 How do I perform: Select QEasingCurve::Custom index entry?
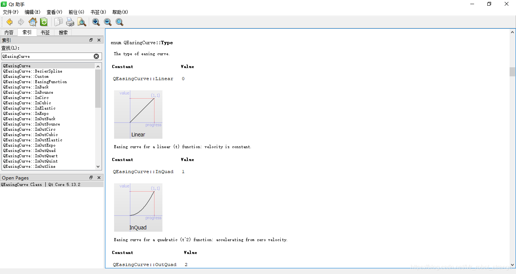pyautogui.click(x=49, y=76)
